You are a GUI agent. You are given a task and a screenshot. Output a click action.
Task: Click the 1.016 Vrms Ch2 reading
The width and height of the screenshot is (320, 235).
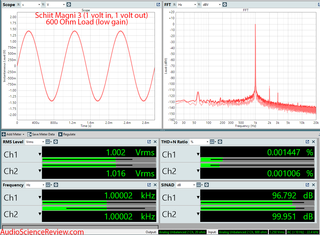coord(130,173)
